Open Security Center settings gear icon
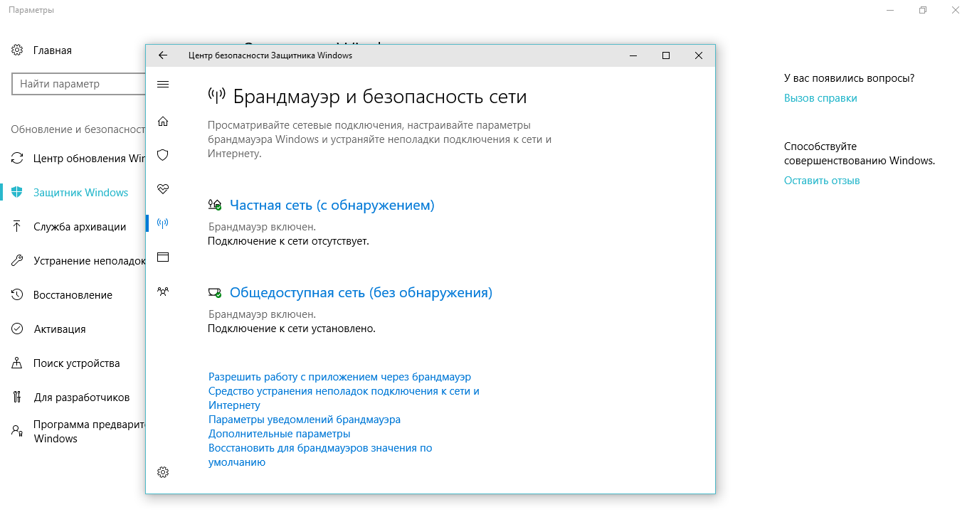 (x=163, y=472)
